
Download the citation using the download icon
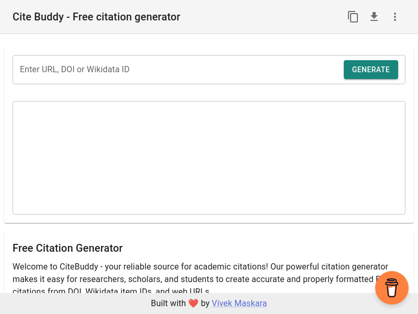[374, 17]
